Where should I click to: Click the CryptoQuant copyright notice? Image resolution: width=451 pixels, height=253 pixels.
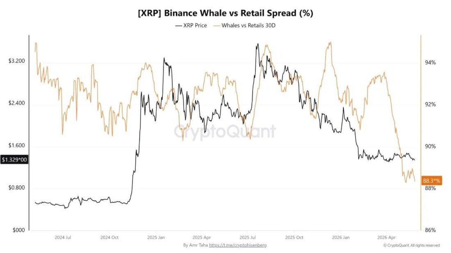tap(411, 245)
